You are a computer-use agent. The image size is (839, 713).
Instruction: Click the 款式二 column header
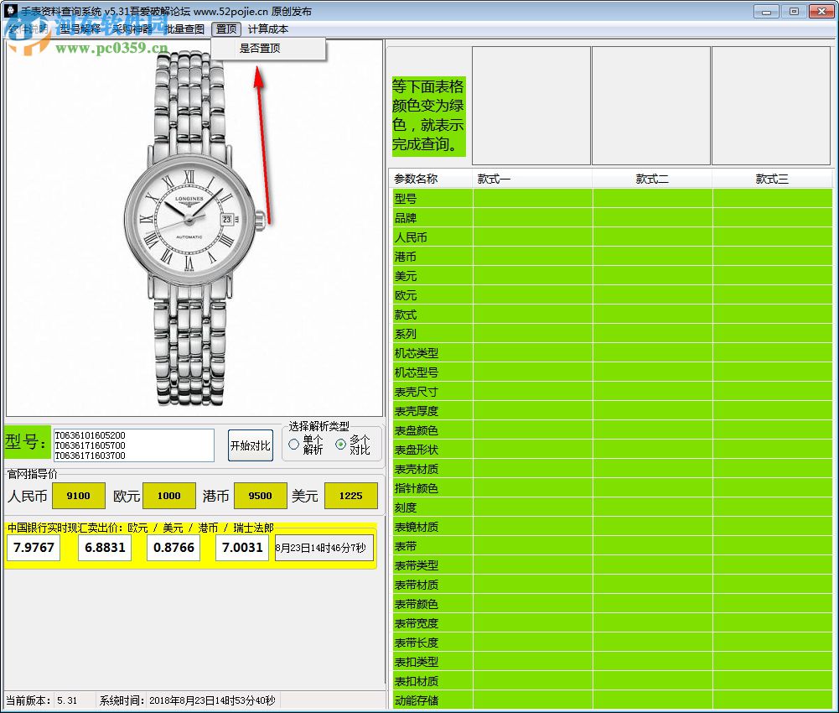click(652, 179)
